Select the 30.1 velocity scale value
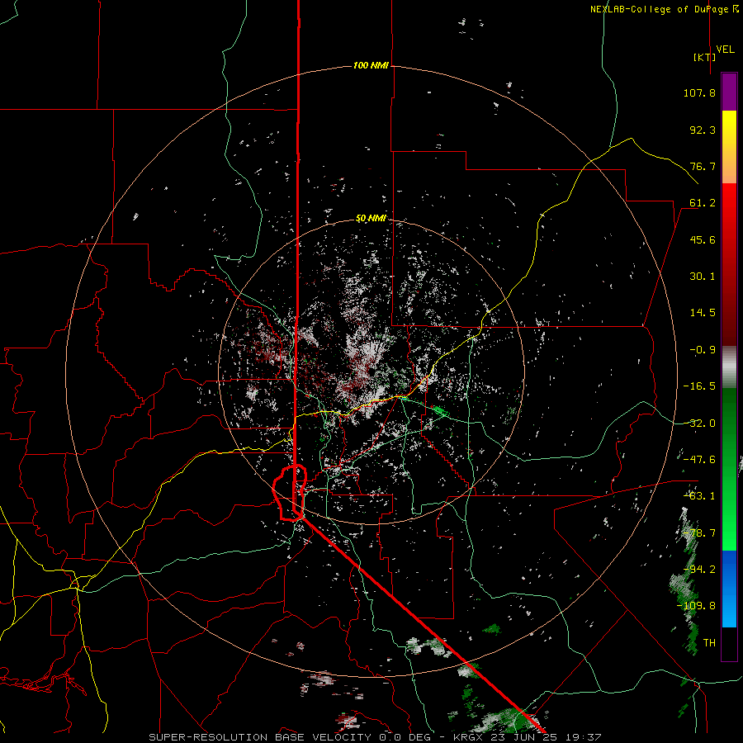Viewport: 743px width, 743px height. pos(703,277)
